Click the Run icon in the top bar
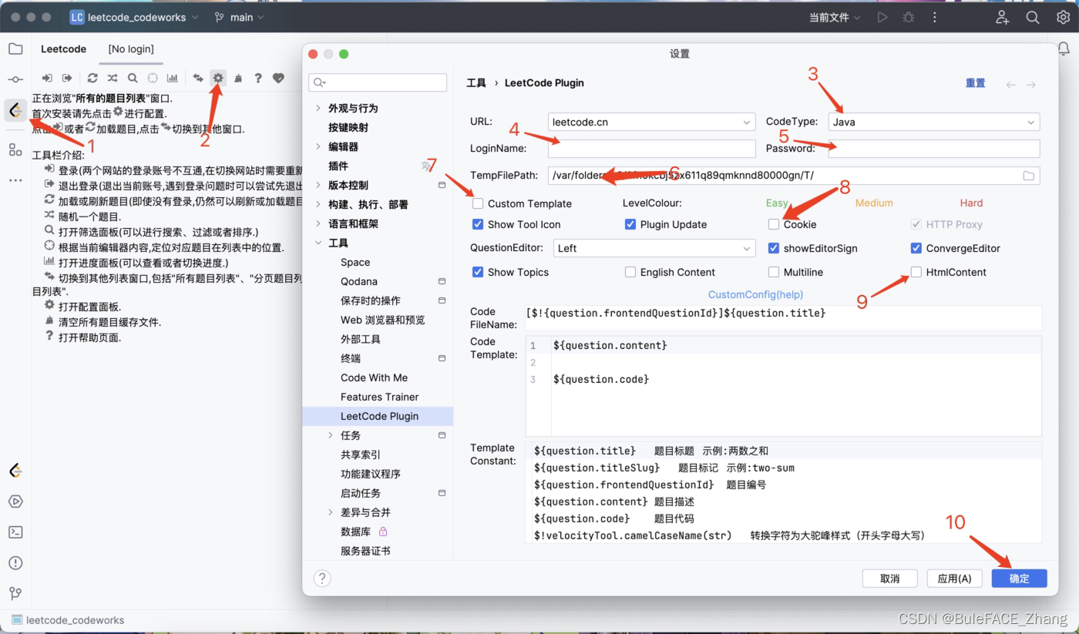Viewport: 1079px width, 634px height. pos(882,17)
